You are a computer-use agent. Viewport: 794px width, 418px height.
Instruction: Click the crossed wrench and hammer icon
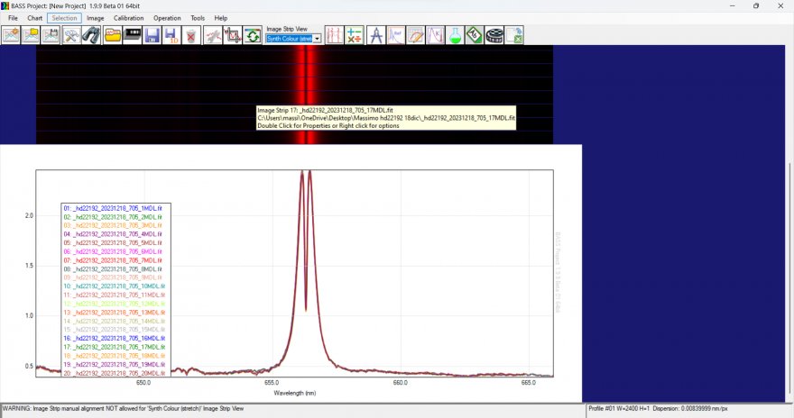pos(71,35)
